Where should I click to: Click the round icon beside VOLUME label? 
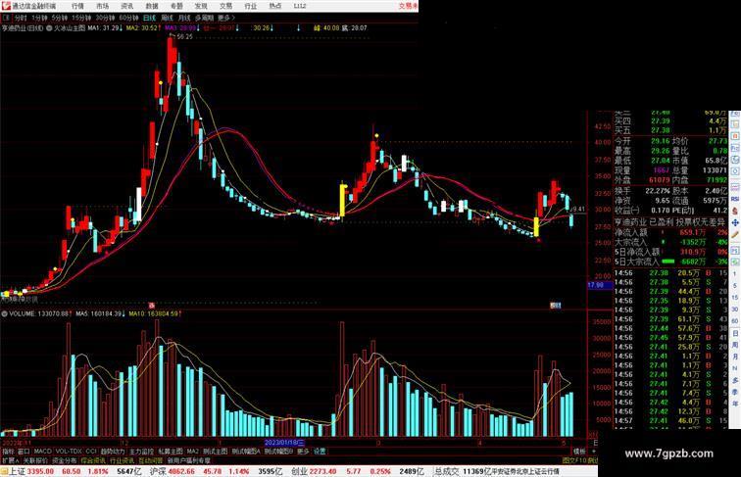[5, 313]
